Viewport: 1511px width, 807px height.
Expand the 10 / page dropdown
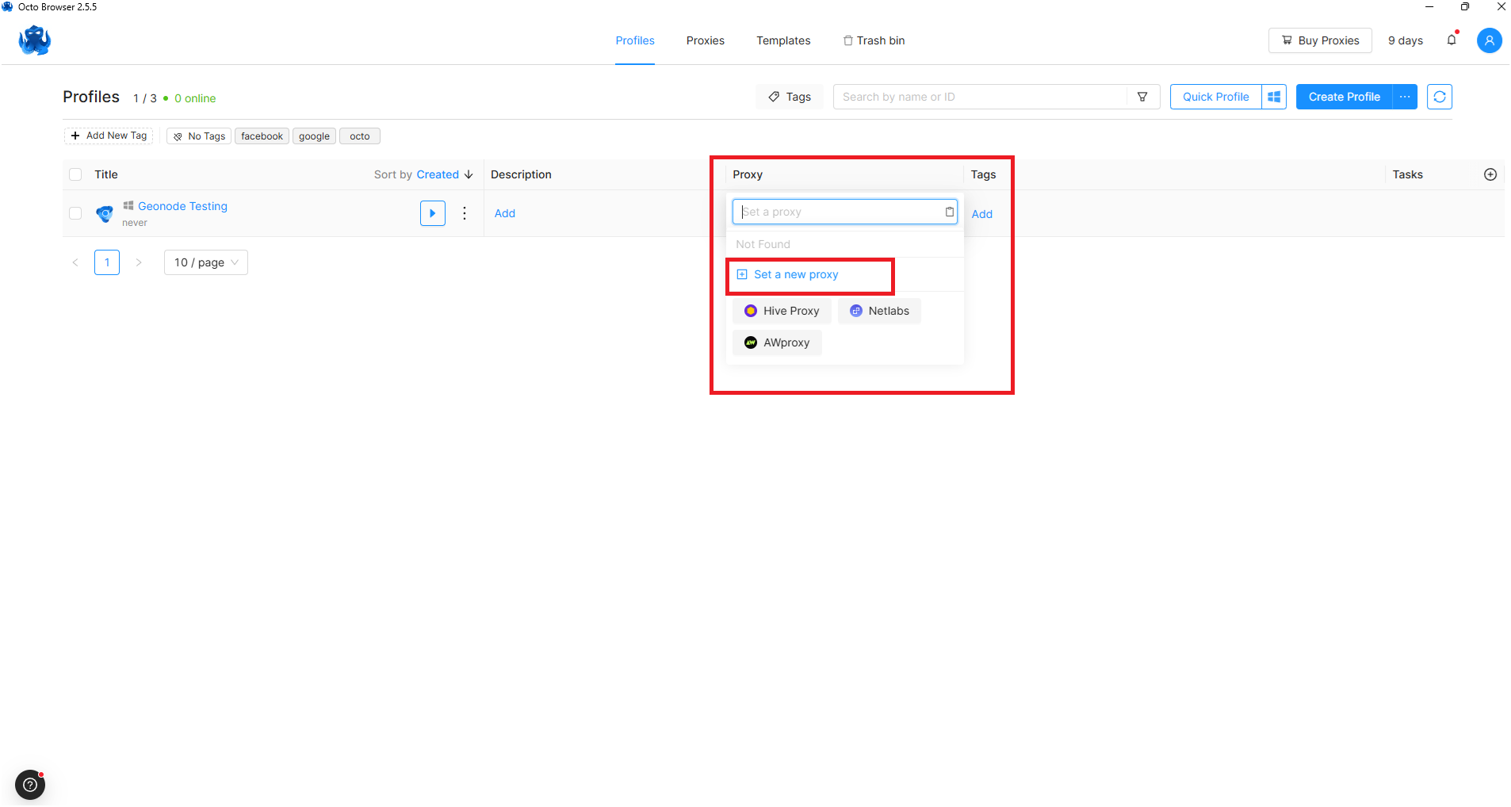(206, 262)
